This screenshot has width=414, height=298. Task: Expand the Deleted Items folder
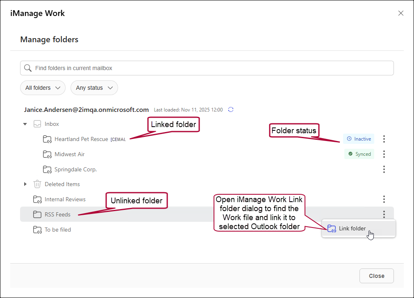(25, 184)
